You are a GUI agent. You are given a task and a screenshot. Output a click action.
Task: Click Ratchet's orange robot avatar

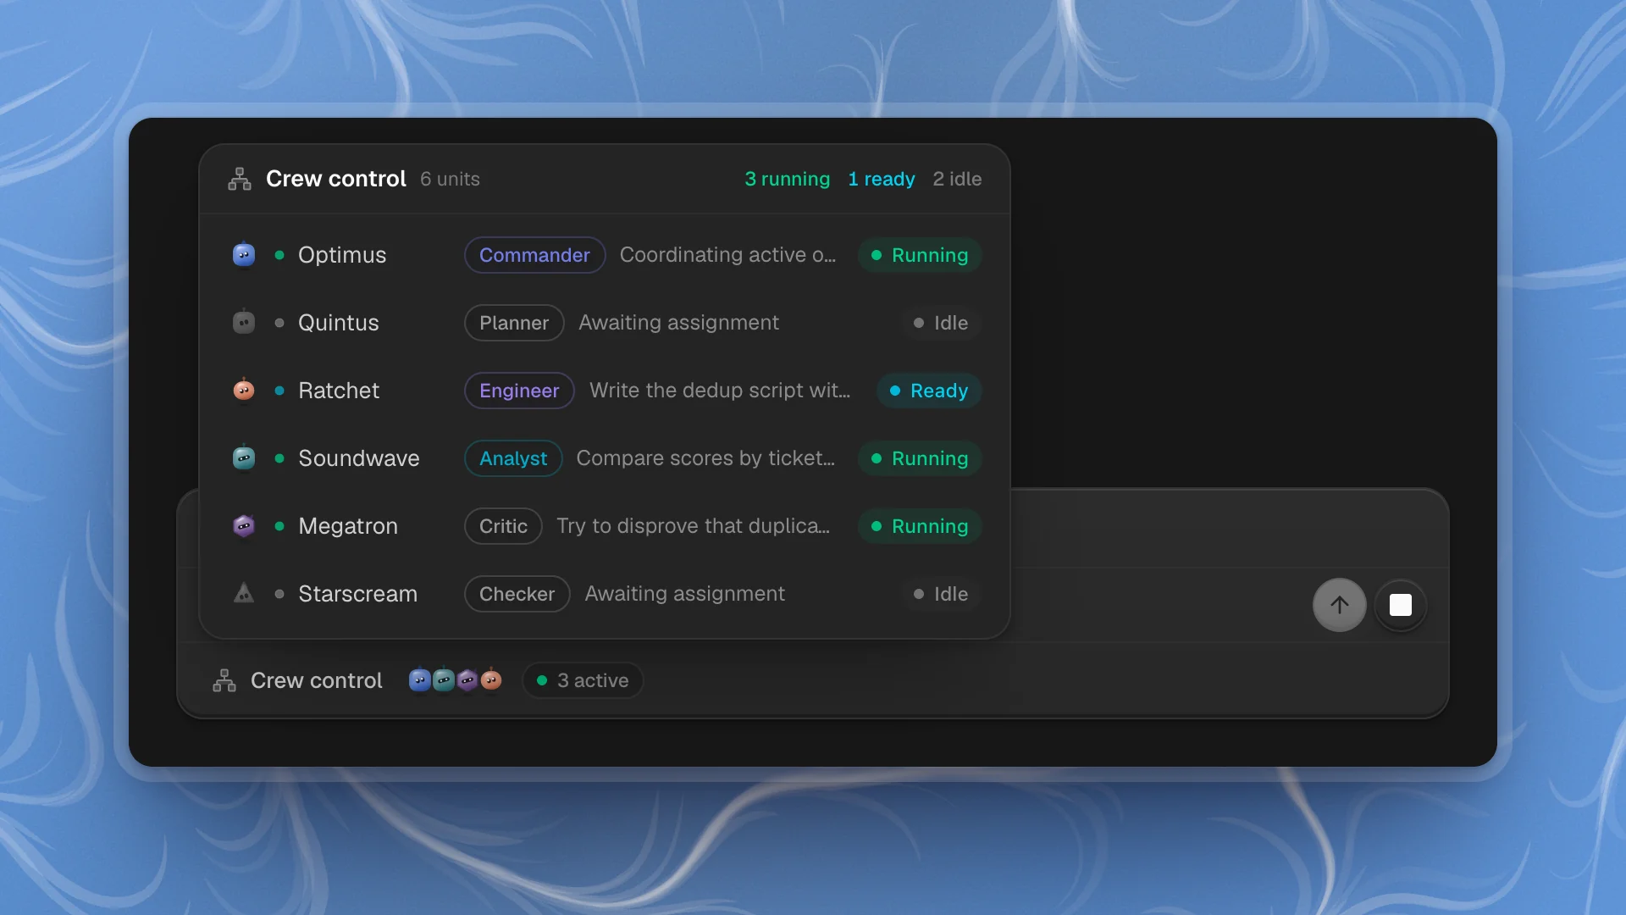tap(244, 390)
